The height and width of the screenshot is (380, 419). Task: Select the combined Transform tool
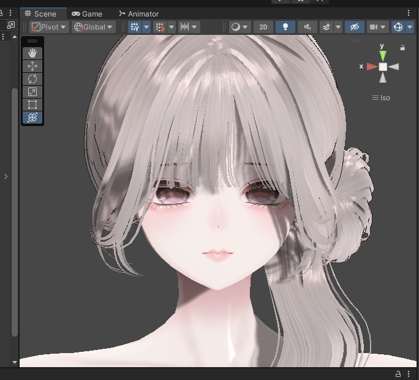[32, 117]
